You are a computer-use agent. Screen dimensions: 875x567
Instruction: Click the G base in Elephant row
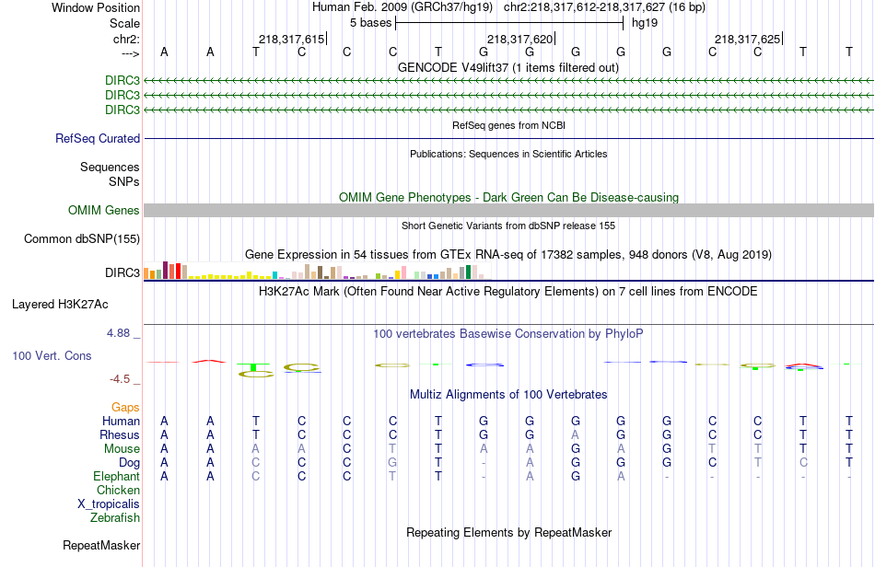coord(576,476)
